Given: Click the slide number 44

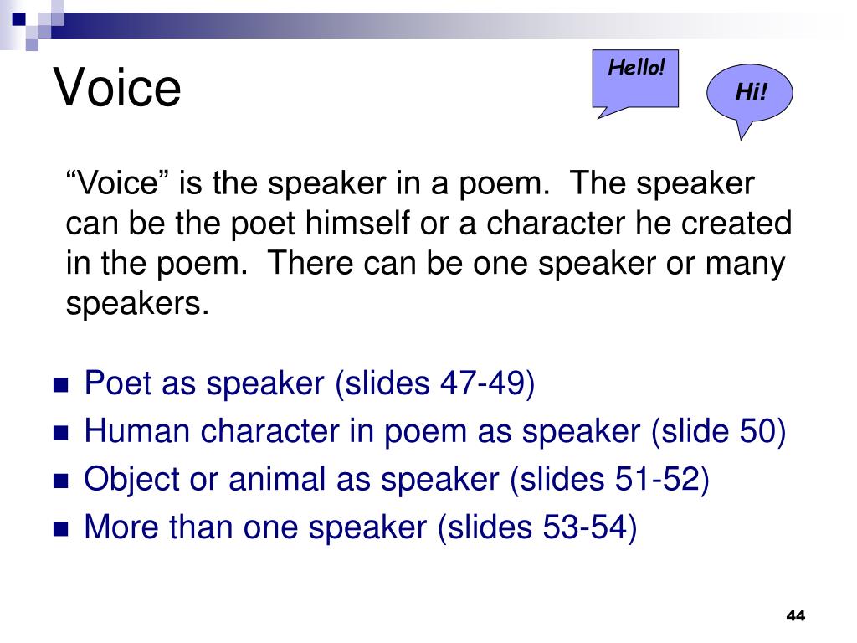Looking at the screenshot, I should (x=794, y=616).
